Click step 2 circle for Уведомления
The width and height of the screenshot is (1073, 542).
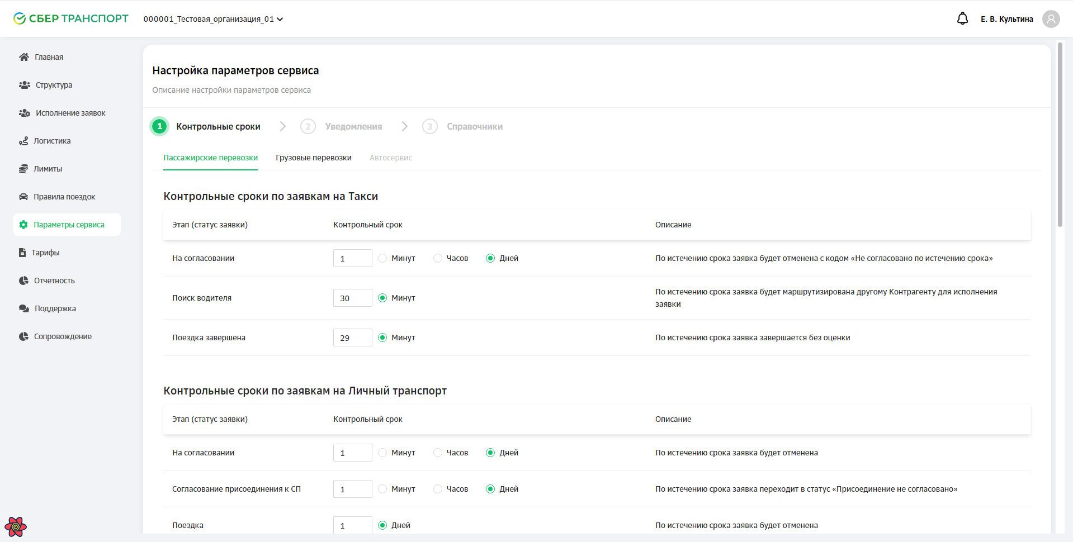click(308, 126)
